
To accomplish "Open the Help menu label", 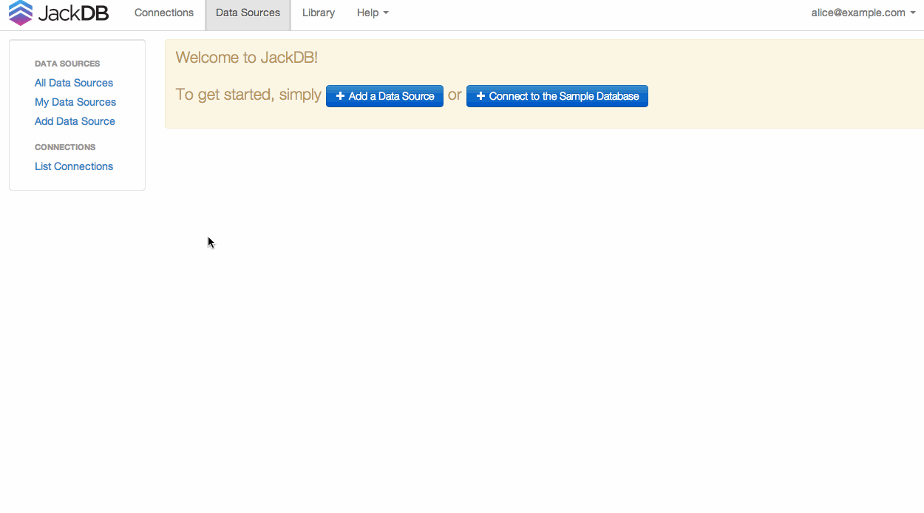I will point(367,13).
